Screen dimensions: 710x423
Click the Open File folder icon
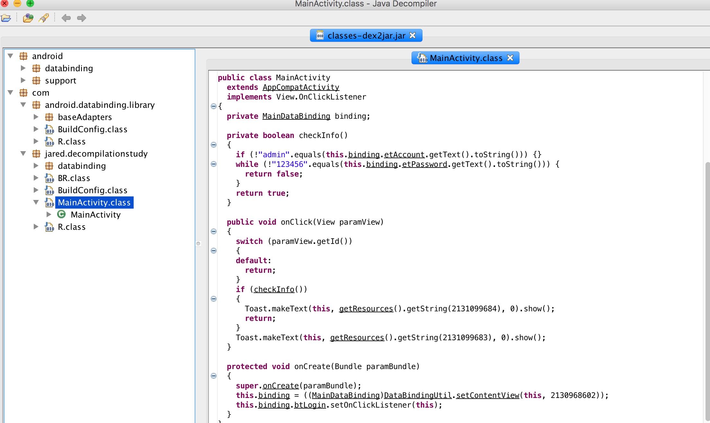click(x=6, y=18)
